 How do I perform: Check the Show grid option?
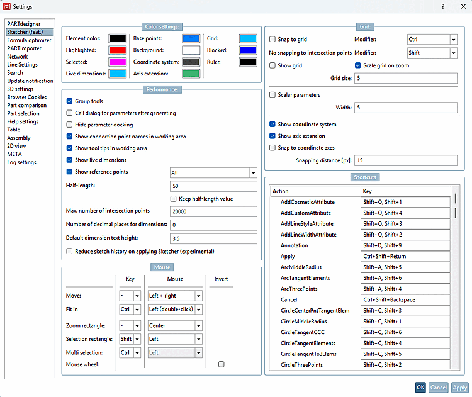[x=273, y=65]
